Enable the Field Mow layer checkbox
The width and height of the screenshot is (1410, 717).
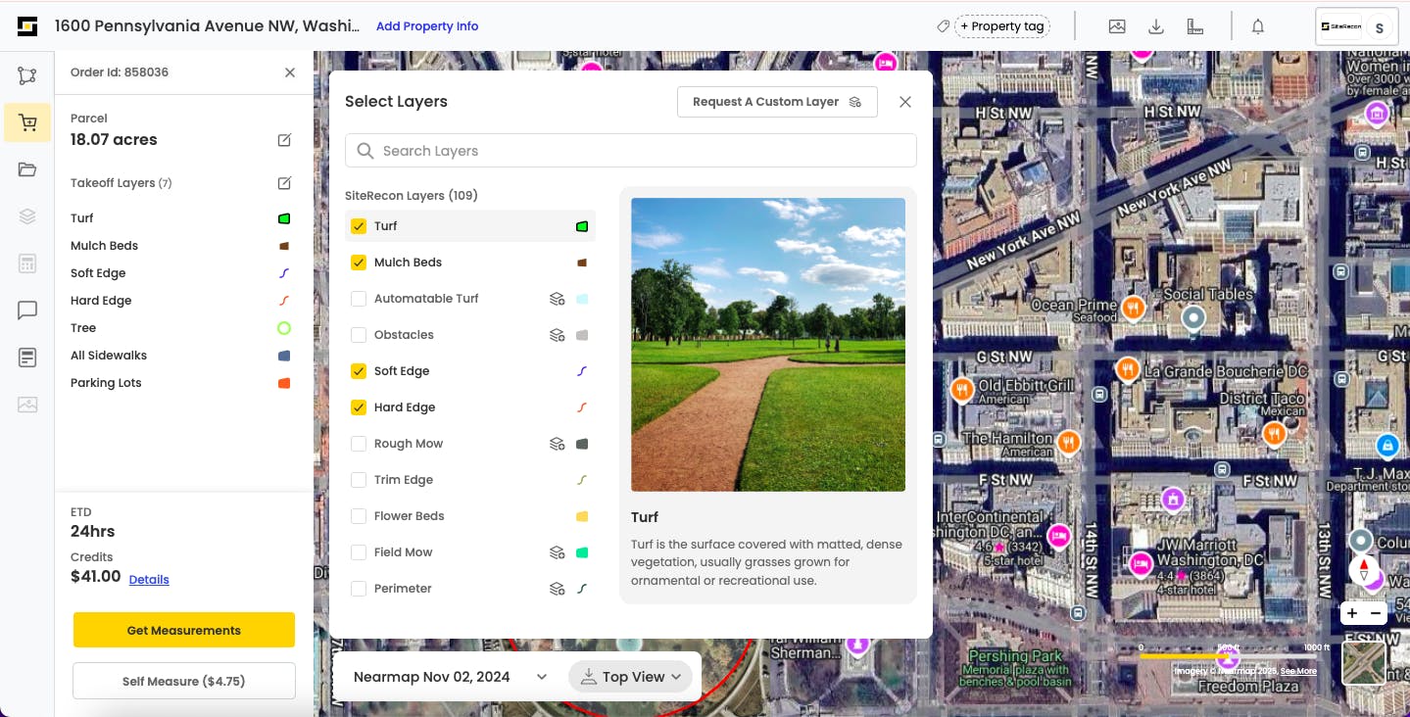(359, 552)
